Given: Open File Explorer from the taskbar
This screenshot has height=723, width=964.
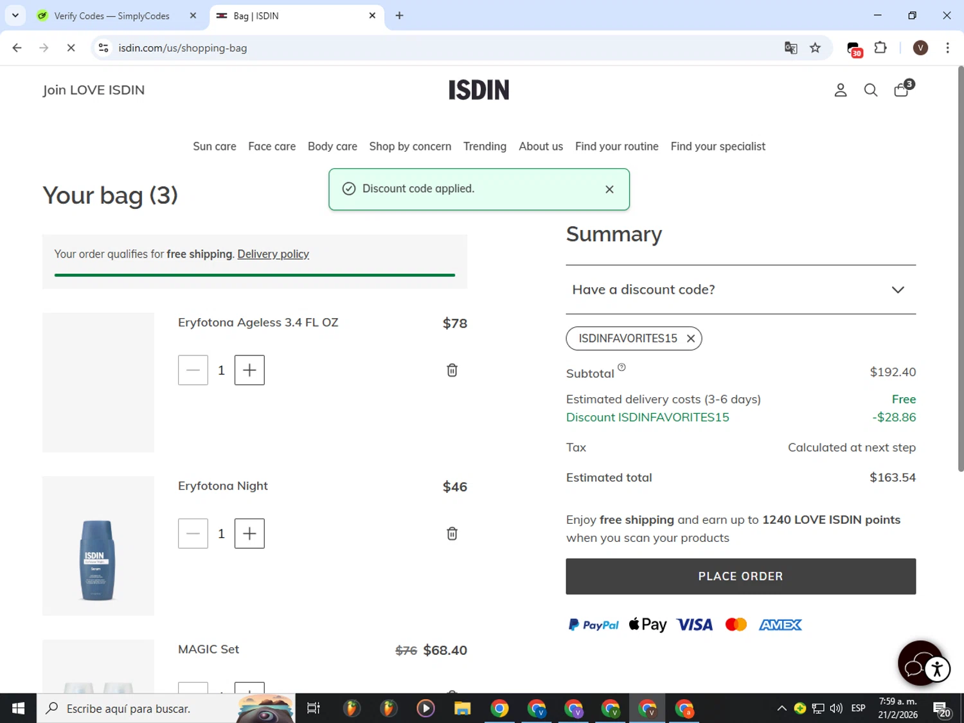Looking at the screenshot, I should 462,708.
